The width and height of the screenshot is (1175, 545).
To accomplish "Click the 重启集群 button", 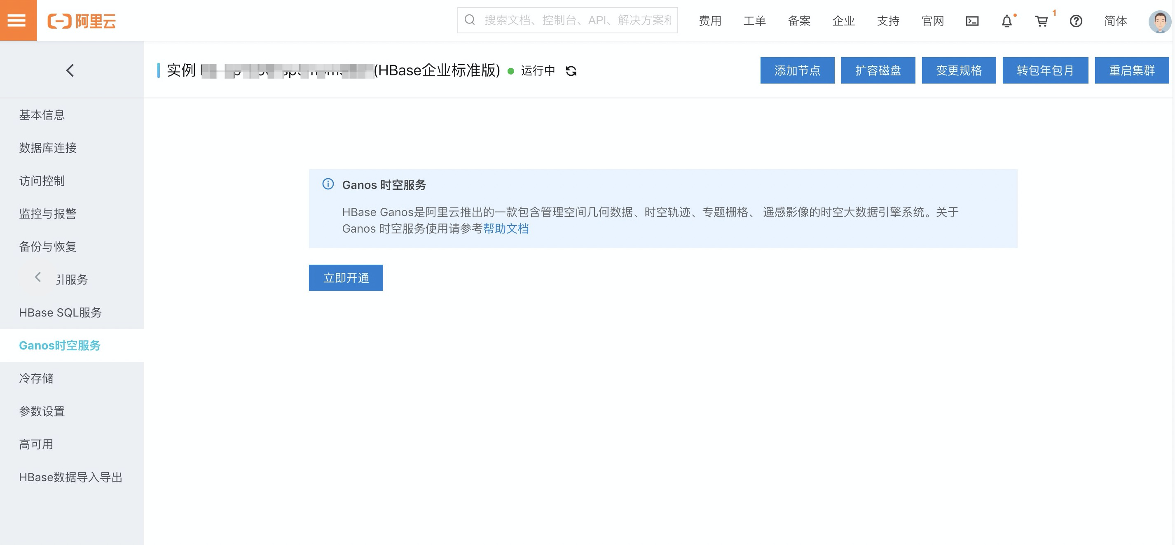I will coord(1132,70).
